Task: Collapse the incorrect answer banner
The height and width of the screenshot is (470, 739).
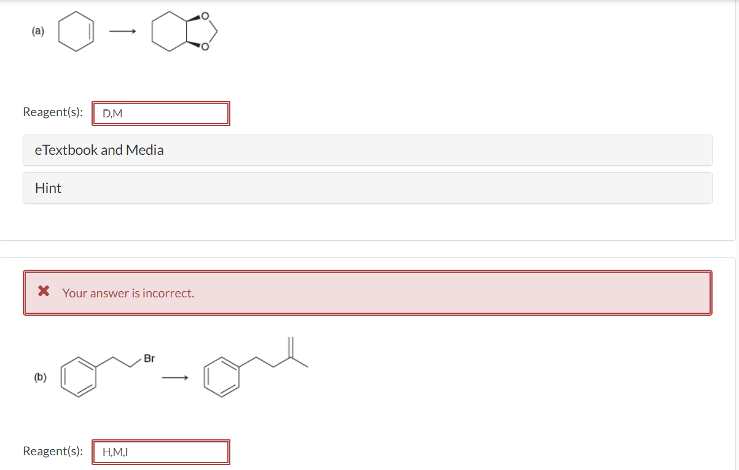Action: click(x=367, y=292)
